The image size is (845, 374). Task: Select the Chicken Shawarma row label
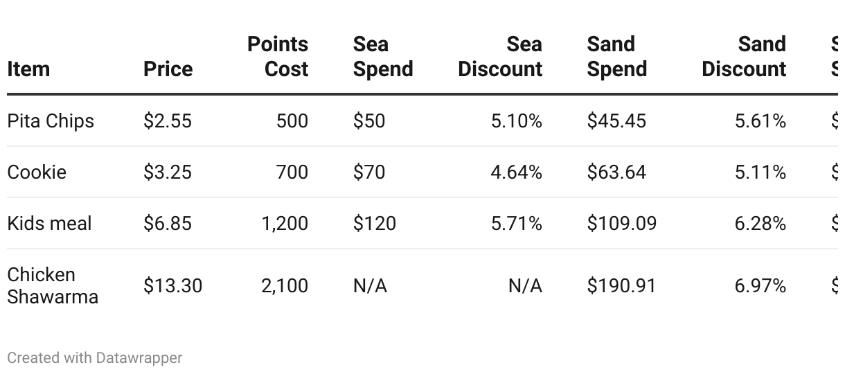pyautogui.click(x=53, y=285)
